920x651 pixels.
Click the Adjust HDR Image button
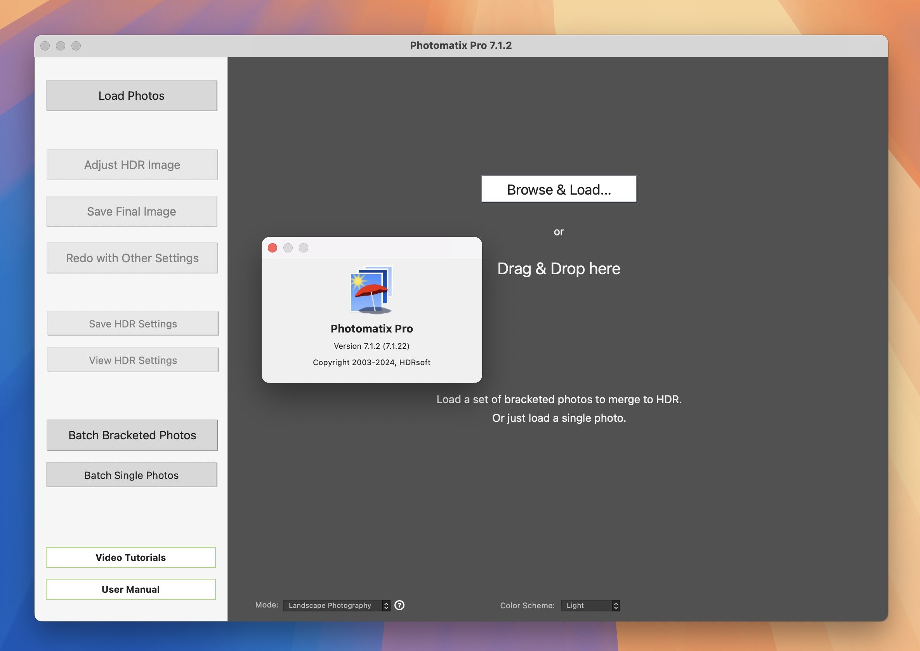pyautogui.click(x=132, y=165)
